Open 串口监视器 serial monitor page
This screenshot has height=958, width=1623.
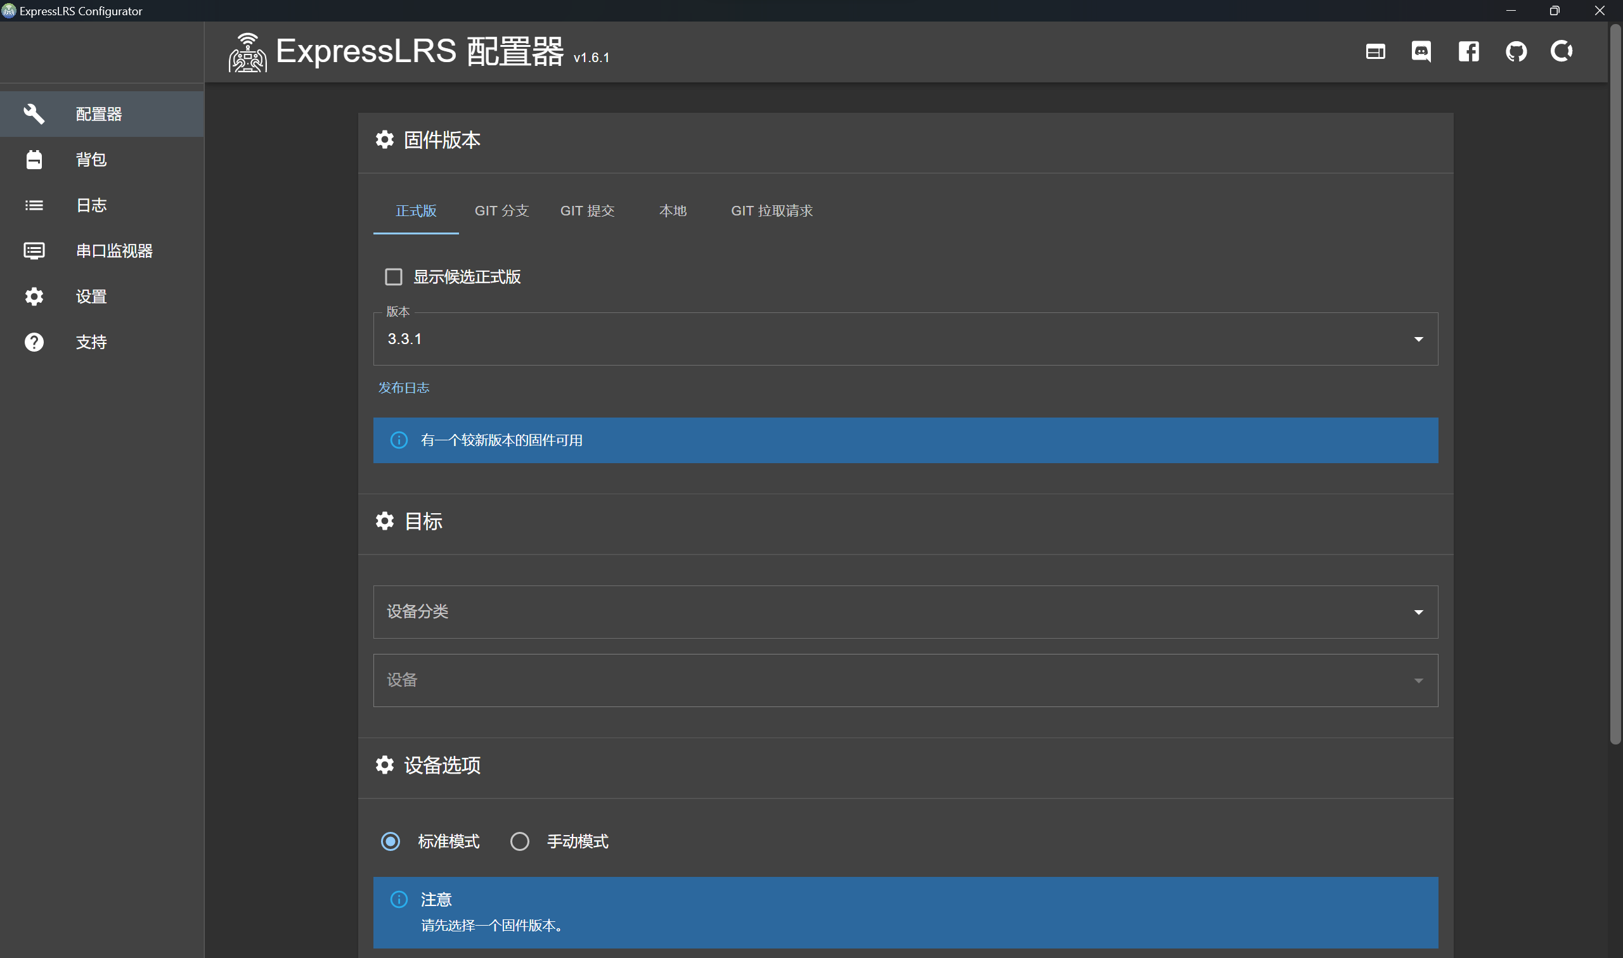pos(113,250)
